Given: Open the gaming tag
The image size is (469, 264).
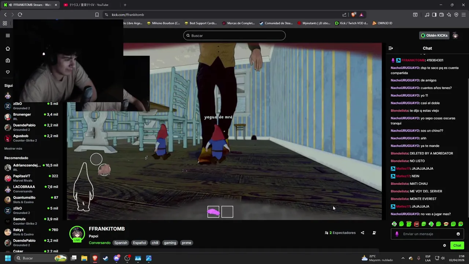Looking at the screenshot, I should point(170,243).
